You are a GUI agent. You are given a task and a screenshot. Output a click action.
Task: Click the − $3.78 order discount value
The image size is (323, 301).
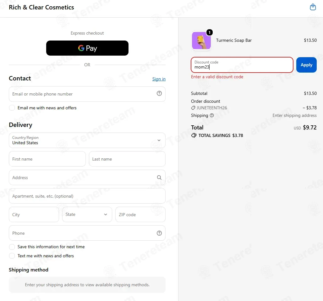coord(309,108)
